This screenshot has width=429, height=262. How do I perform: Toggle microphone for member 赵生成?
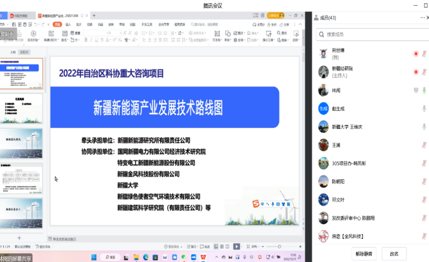pos(424,108)
